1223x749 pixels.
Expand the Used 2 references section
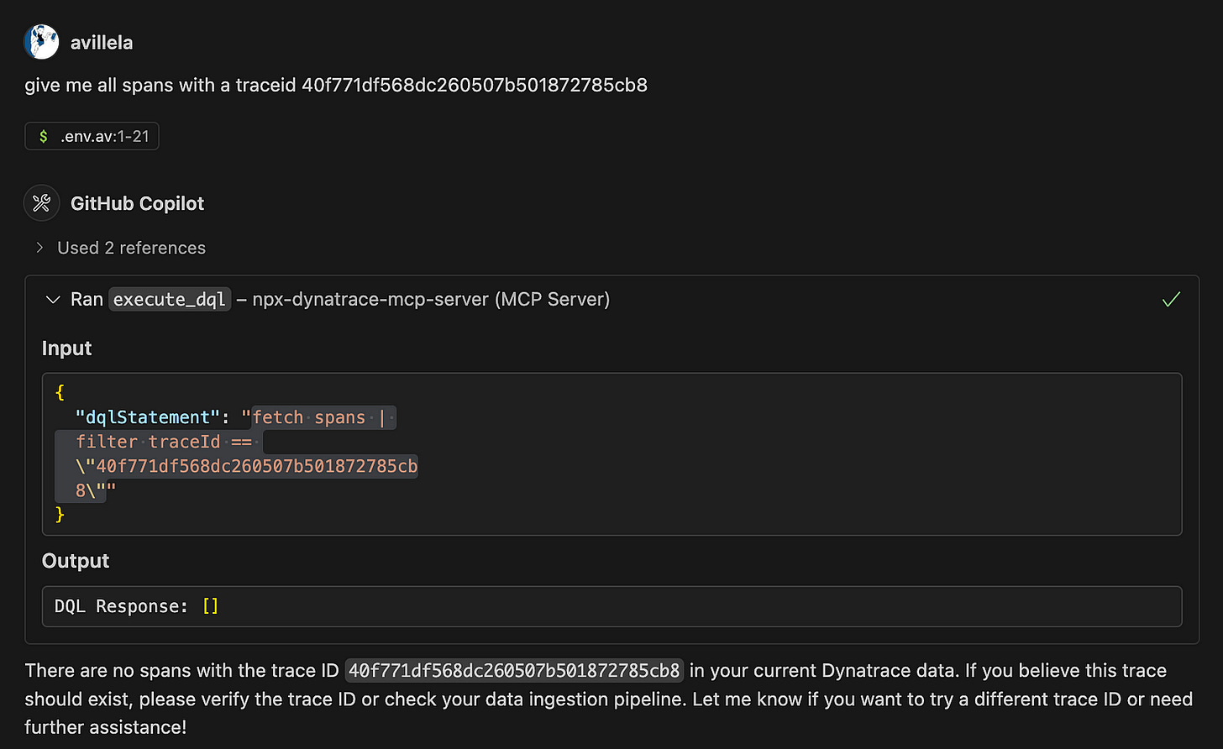(x=121, y=248)
